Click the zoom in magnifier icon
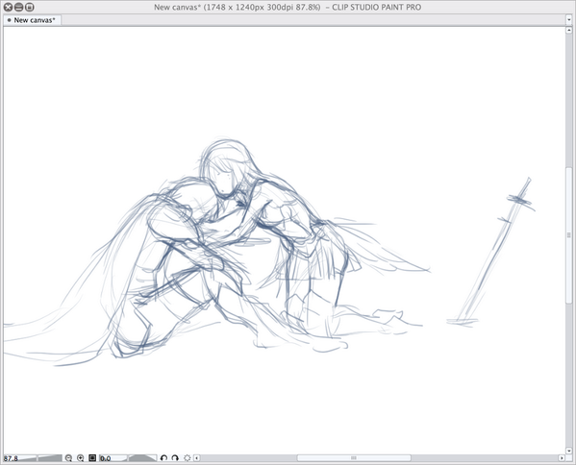This screenshot has height=465, width=576. (x=80, y=458)
